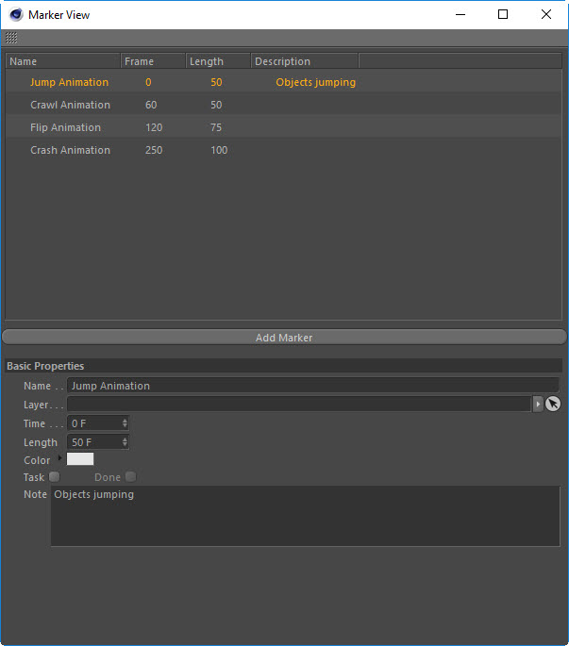Click the layer picker cursor icon
The image size is (569, 646).
553,405
